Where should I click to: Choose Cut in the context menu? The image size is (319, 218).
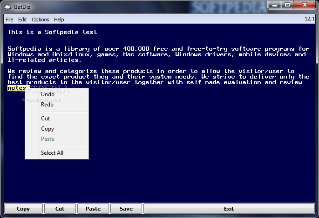[x=57, y=119]
